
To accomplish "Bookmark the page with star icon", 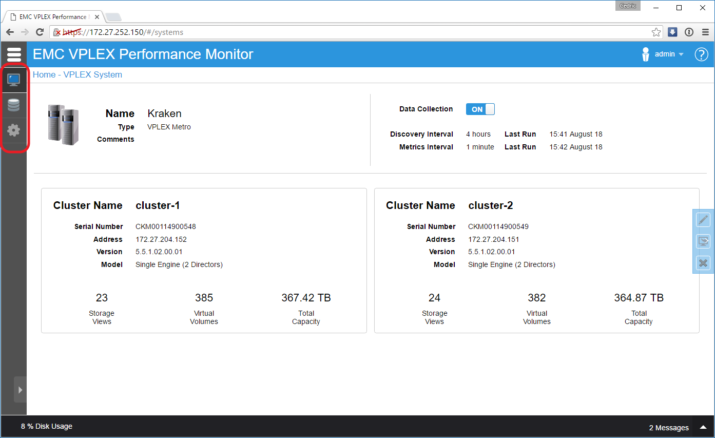I will click(656, 32).
